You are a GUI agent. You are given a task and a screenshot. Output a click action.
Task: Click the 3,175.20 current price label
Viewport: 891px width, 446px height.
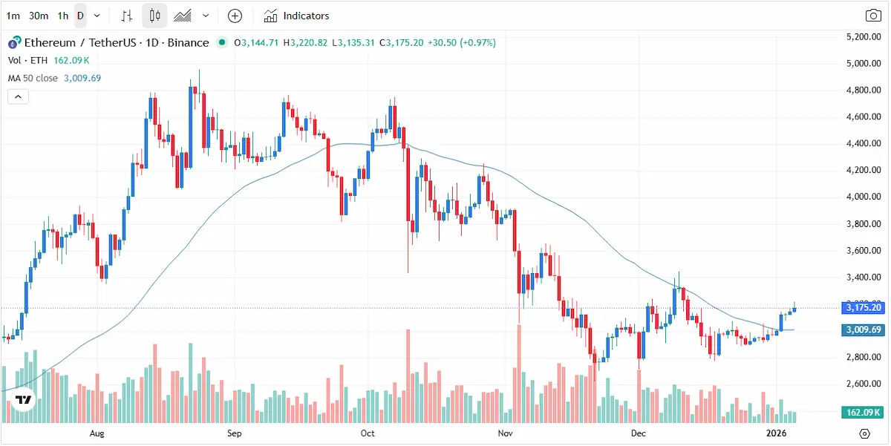coord(864,307)
